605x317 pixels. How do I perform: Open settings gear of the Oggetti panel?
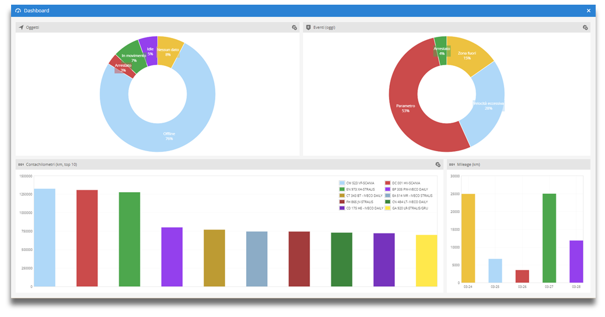[x=295, y=27]
